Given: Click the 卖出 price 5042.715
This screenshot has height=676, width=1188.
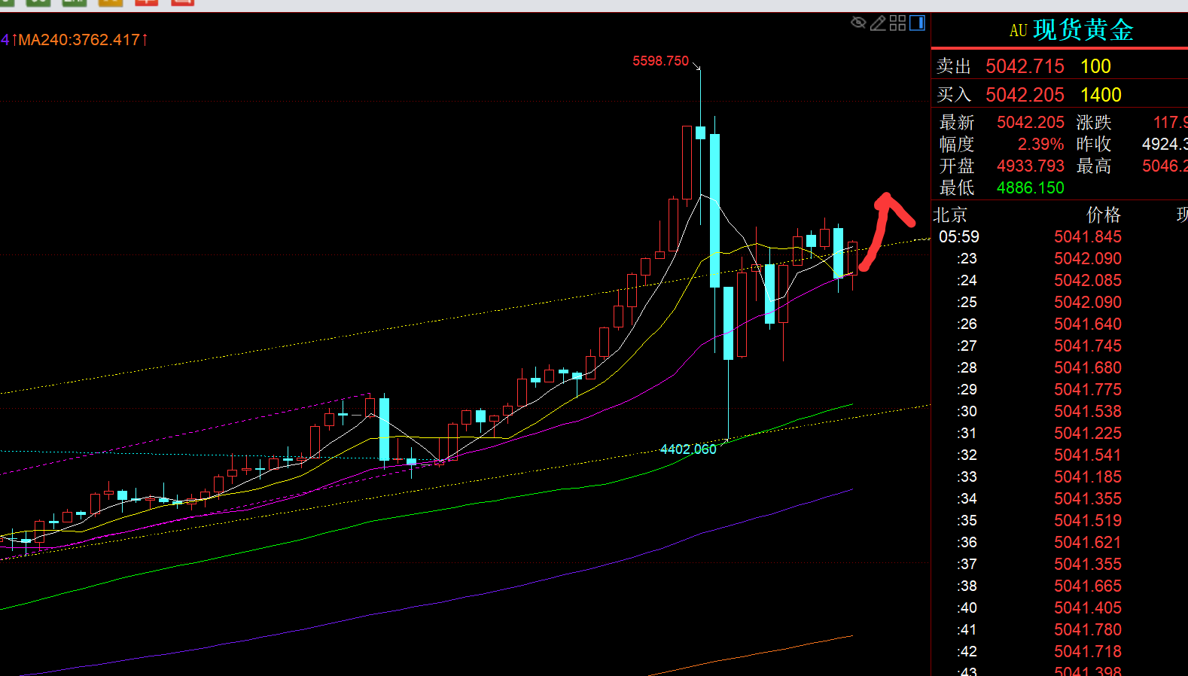Looking at the screenshot, I should click(1025, 66).
